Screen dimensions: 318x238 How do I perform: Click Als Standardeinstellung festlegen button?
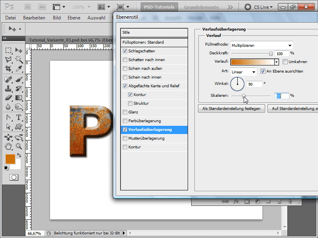tap(231, 108)
